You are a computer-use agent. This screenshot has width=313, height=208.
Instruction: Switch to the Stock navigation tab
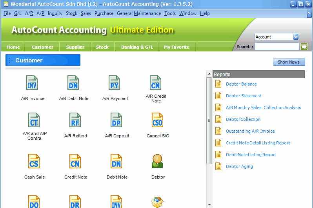102,47
